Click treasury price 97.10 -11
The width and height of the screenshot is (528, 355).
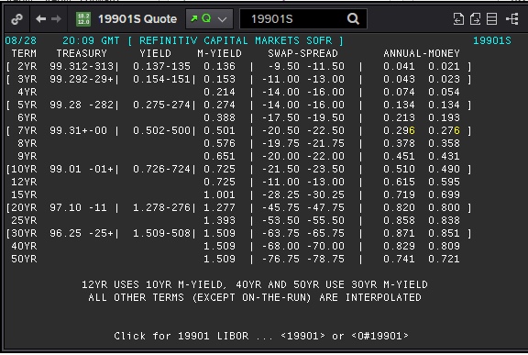tap(78, 207)
